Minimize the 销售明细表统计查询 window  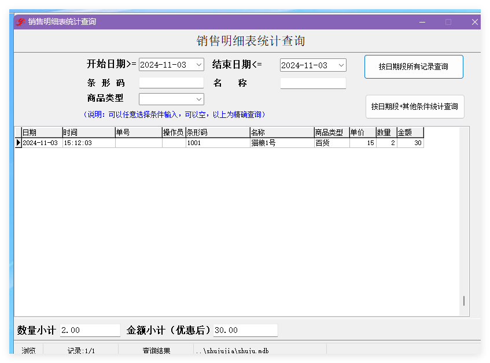pyautogui.click(x=422, y=22)
